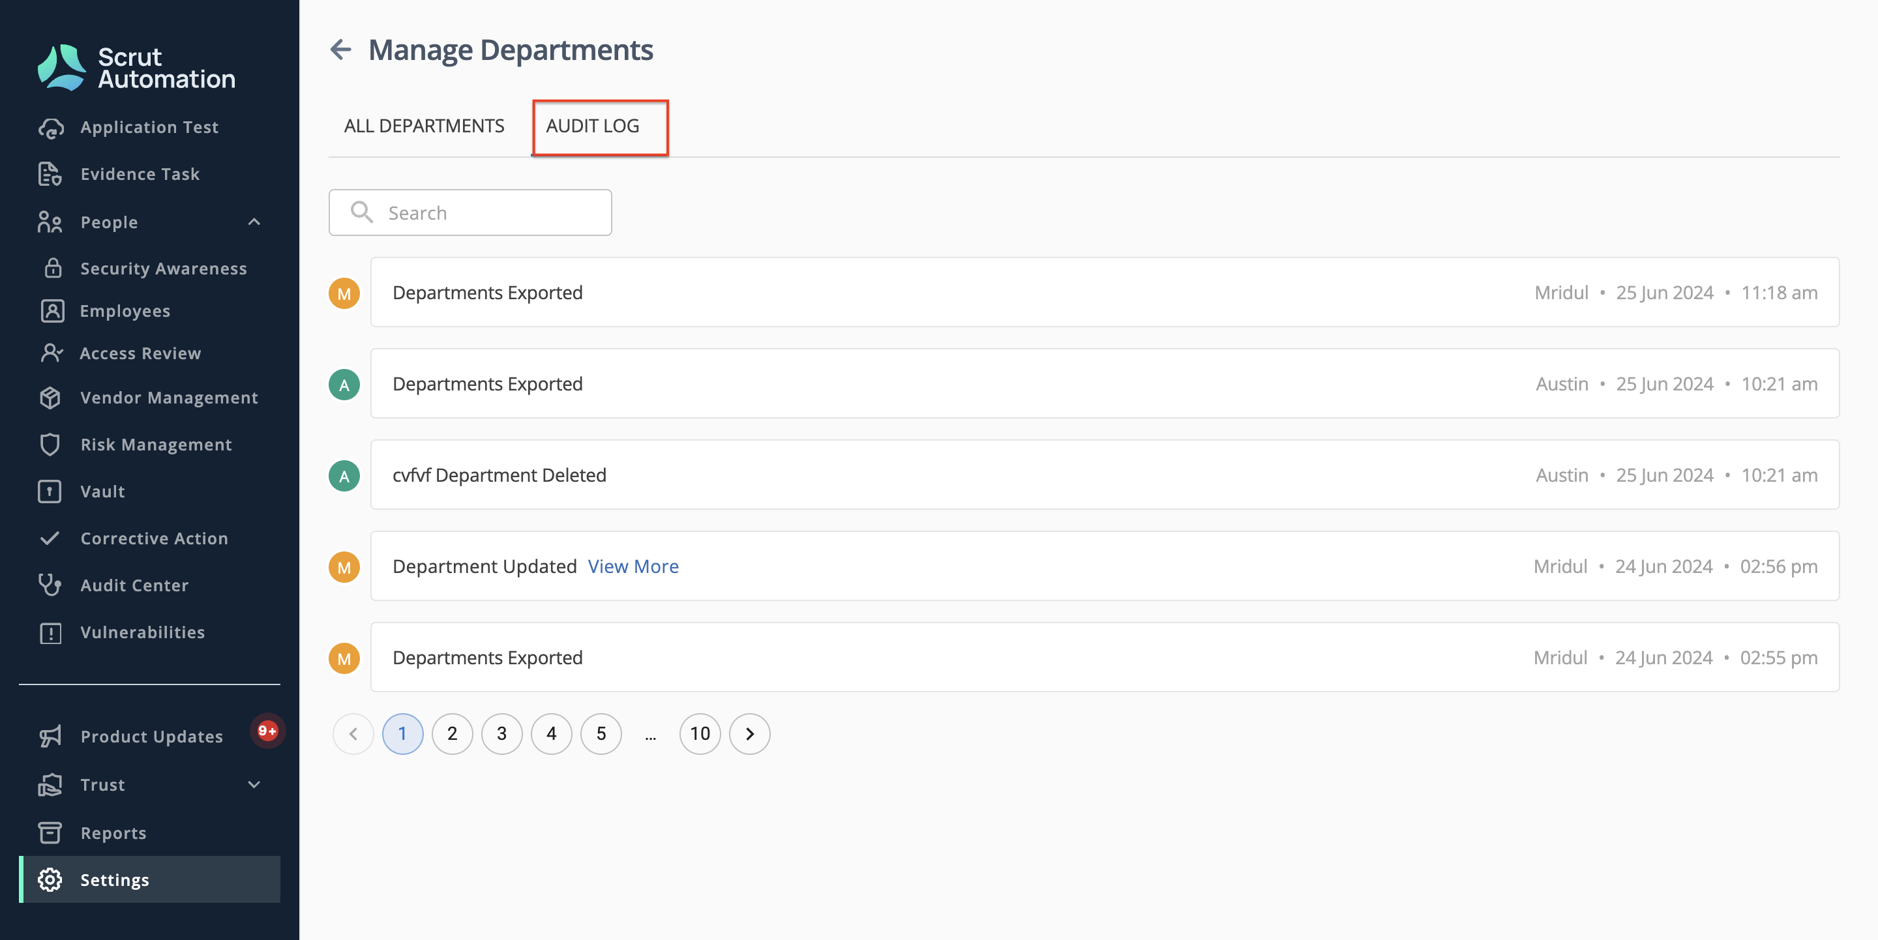Click the Scrut Automation logo
The height and width of the screenshot is (940, 1878).
(x=136, y=67)
